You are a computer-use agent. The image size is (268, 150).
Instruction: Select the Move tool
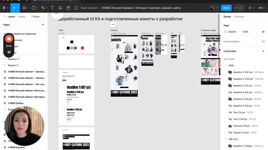(x=14, y=8)
